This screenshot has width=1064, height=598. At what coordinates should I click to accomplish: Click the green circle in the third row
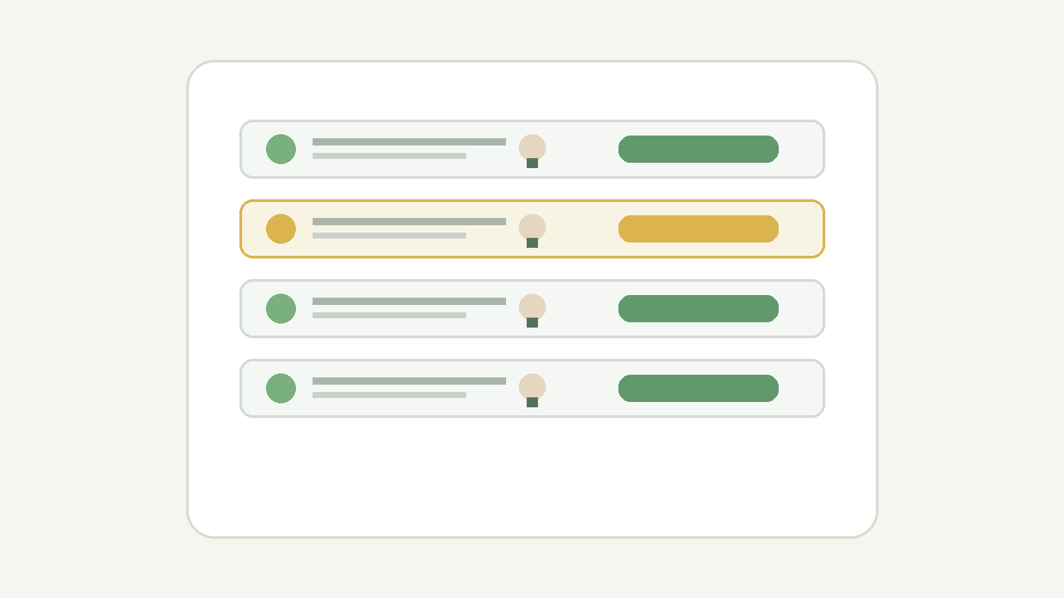pyautogui.click(x=281, y=308)
